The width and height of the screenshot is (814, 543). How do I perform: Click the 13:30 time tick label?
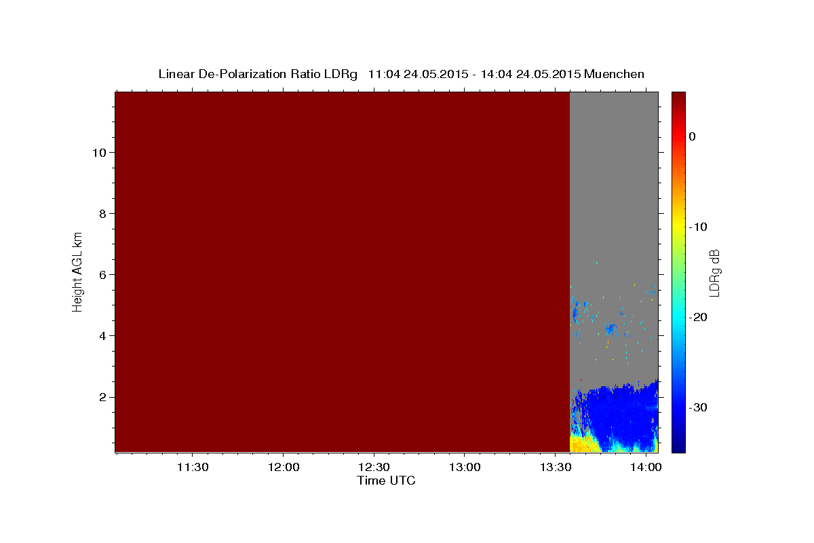pos(555,468)
